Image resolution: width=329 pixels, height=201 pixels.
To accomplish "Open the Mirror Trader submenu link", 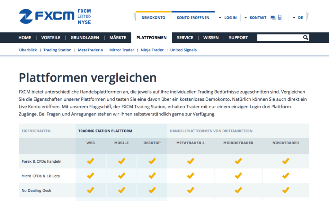I will point(122,50).
